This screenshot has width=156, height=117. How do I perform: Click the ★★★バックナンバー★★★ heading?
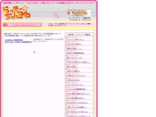(79, 35)
